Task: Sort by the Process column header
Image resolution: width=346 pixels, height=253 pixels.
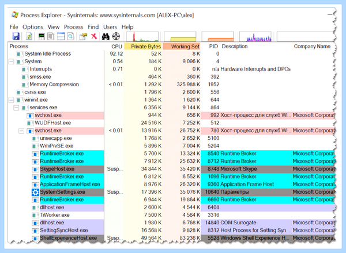Action: point(56,47)
